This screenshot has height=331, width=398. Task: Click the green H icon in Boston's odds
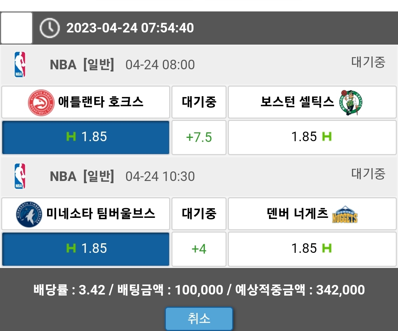point(327,137)
